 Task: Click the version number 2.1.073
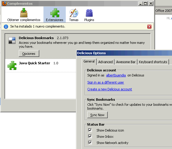point(62,38)
